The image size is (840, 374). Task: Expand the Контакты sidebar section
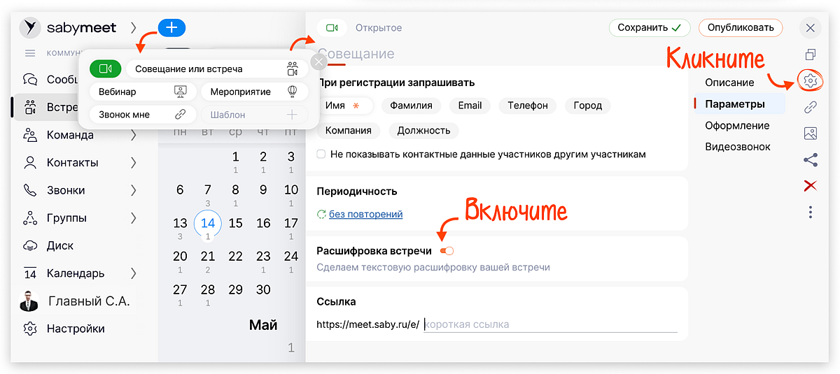[133, 163]
